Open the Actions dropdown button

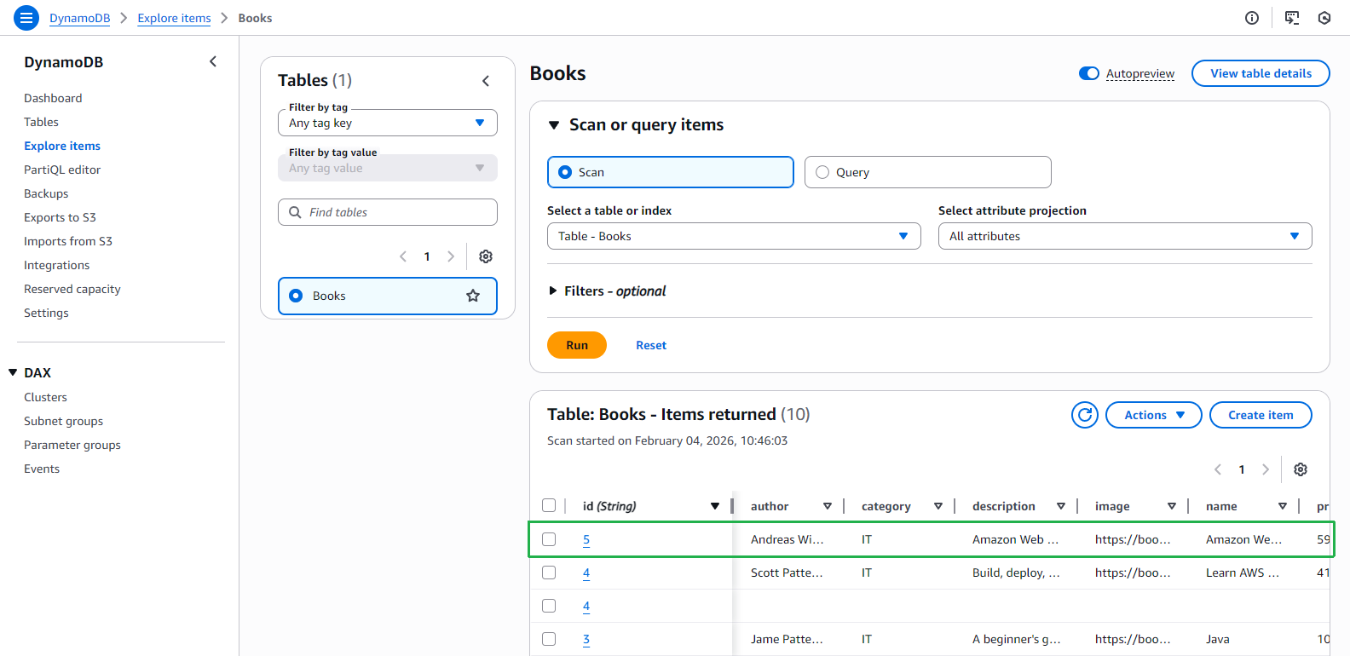tap(1154, 415)
